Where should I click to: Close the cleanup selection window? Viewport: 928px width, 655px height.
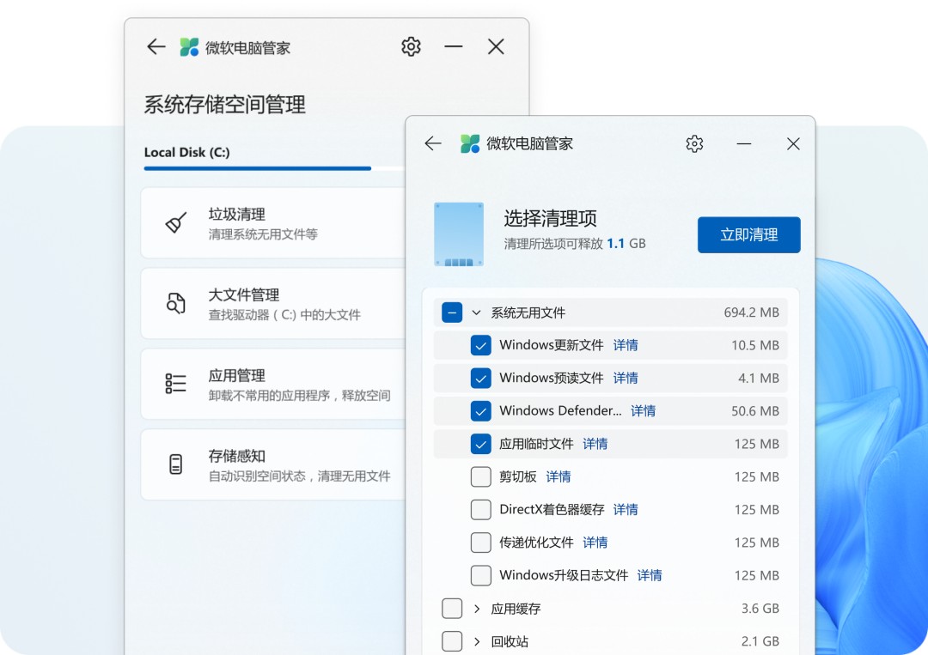pos(793,143)
